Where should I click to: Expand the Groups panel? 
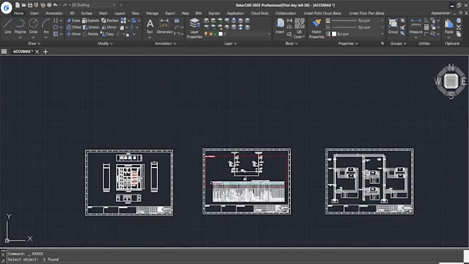point(398,43)
